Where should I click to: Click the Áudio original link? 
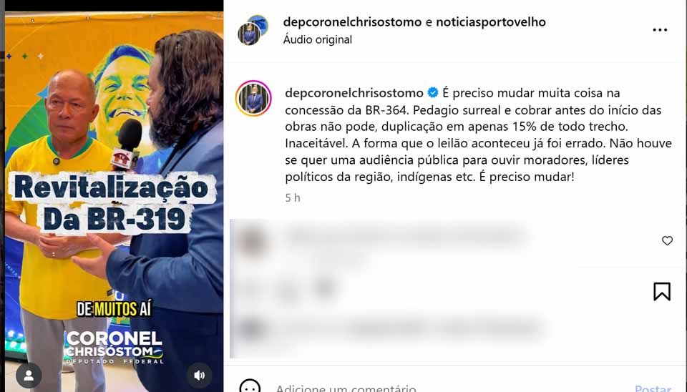tap(318, 39)
